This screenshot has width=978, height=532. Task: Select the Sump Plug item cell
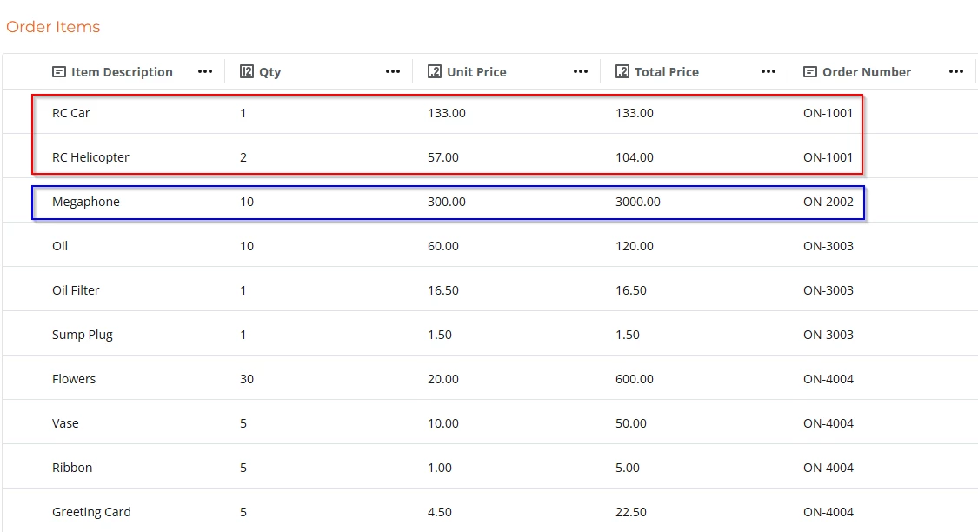[83, 335]
